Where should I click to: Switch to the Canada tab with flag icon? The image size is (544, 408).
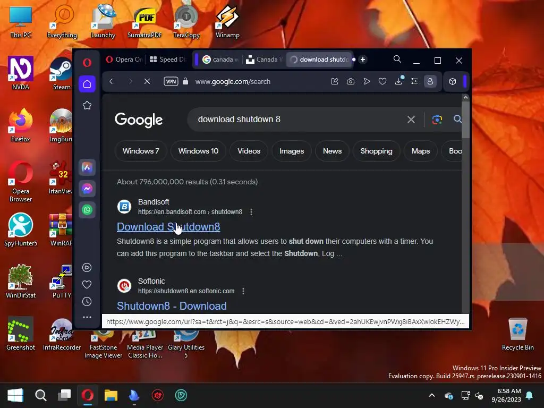click(x=264, y=59)
